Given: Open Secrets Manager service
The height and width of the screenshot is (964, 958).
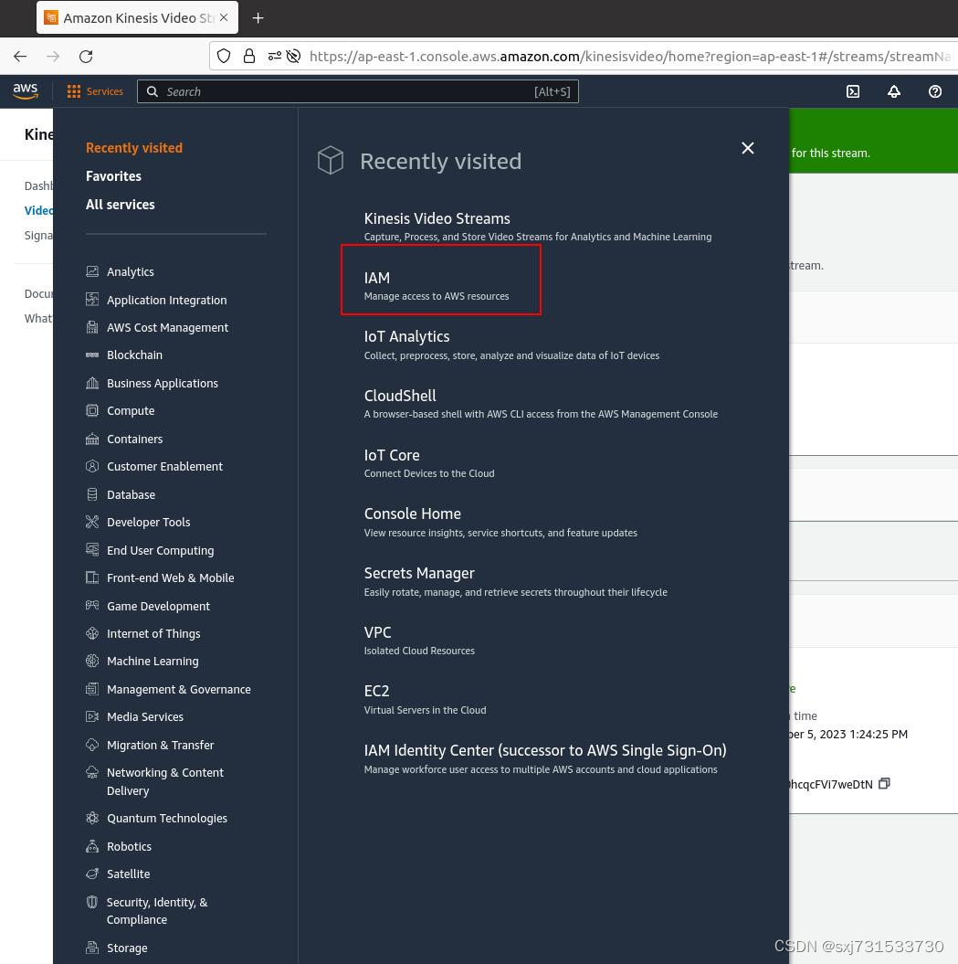Looking at the screenshot, I should coord(419,573).
